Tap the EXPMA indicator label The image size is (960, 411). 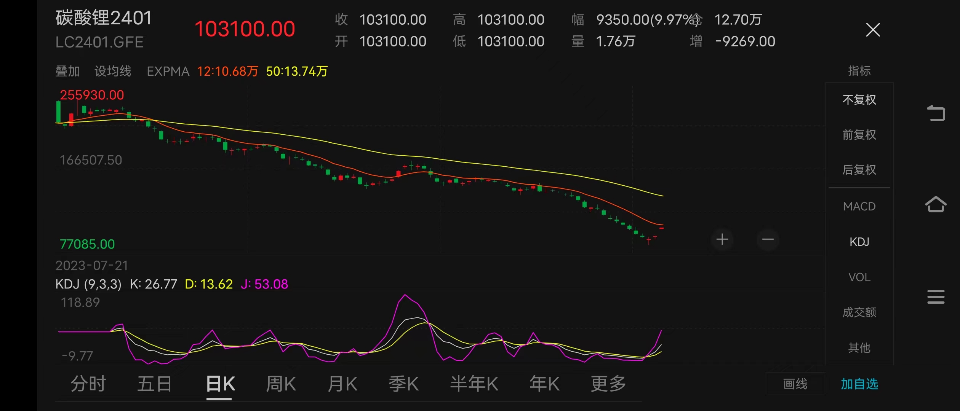pyautogui.click(x=168, y=71)
